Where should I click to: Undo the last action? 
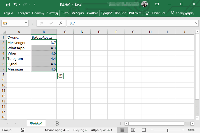(15, 5)
